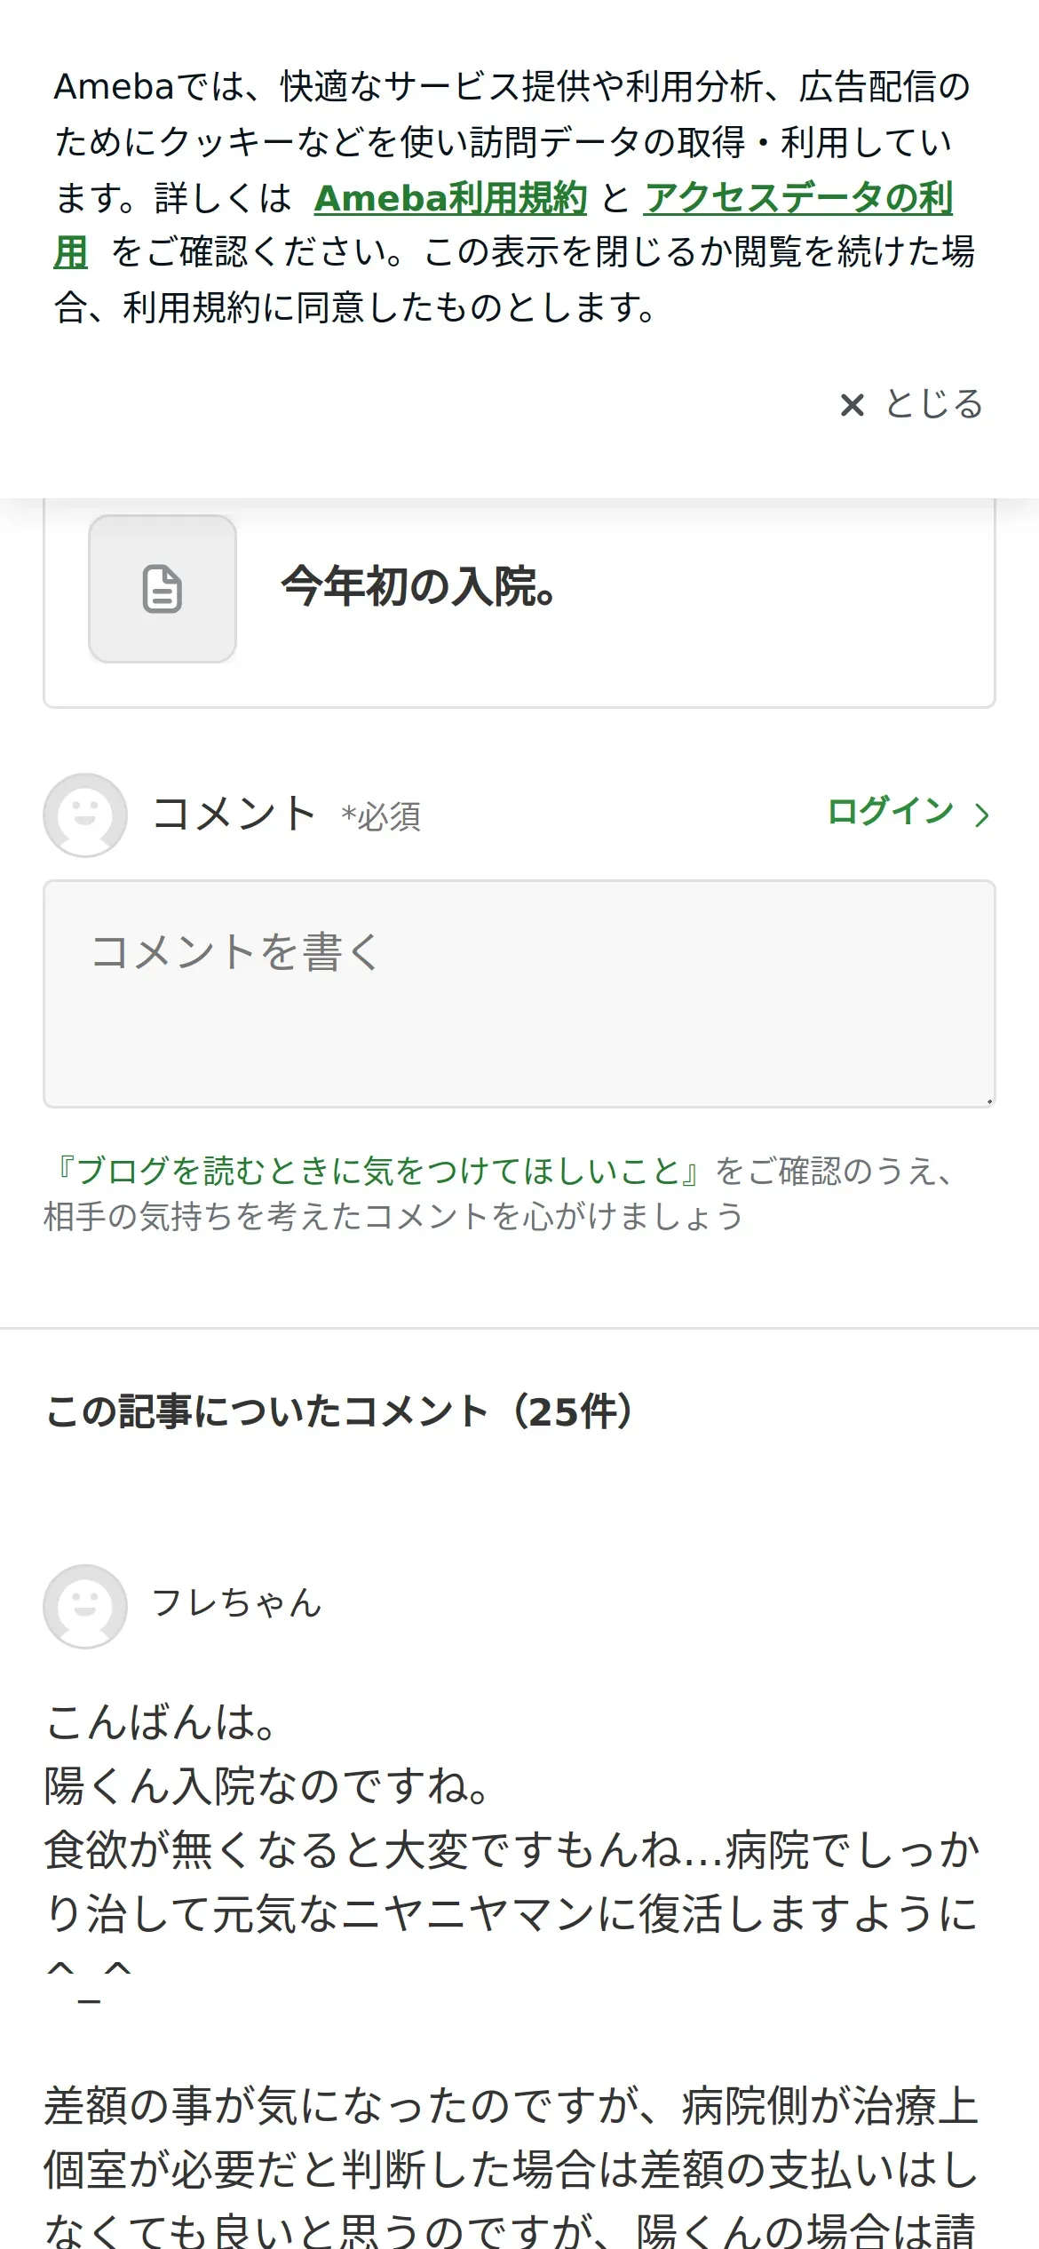Click the この記事についたコメント（25件） heading
The width and height of the screenshot is (1039, 2249).
(x=340, y=1411)
